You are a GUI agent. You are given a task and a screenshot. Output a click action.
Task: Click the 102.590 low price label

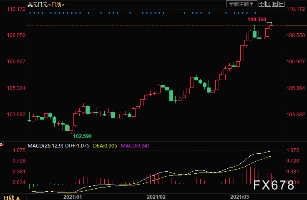tap(82, 136)
